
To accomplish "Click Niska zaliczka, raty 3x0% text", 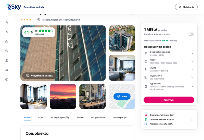I will [x=161, y=124].
